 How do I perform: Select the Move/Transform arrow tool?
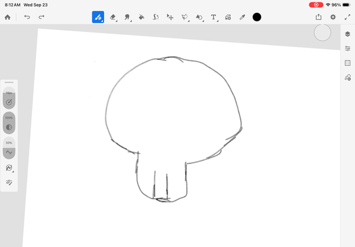(170, 17)
